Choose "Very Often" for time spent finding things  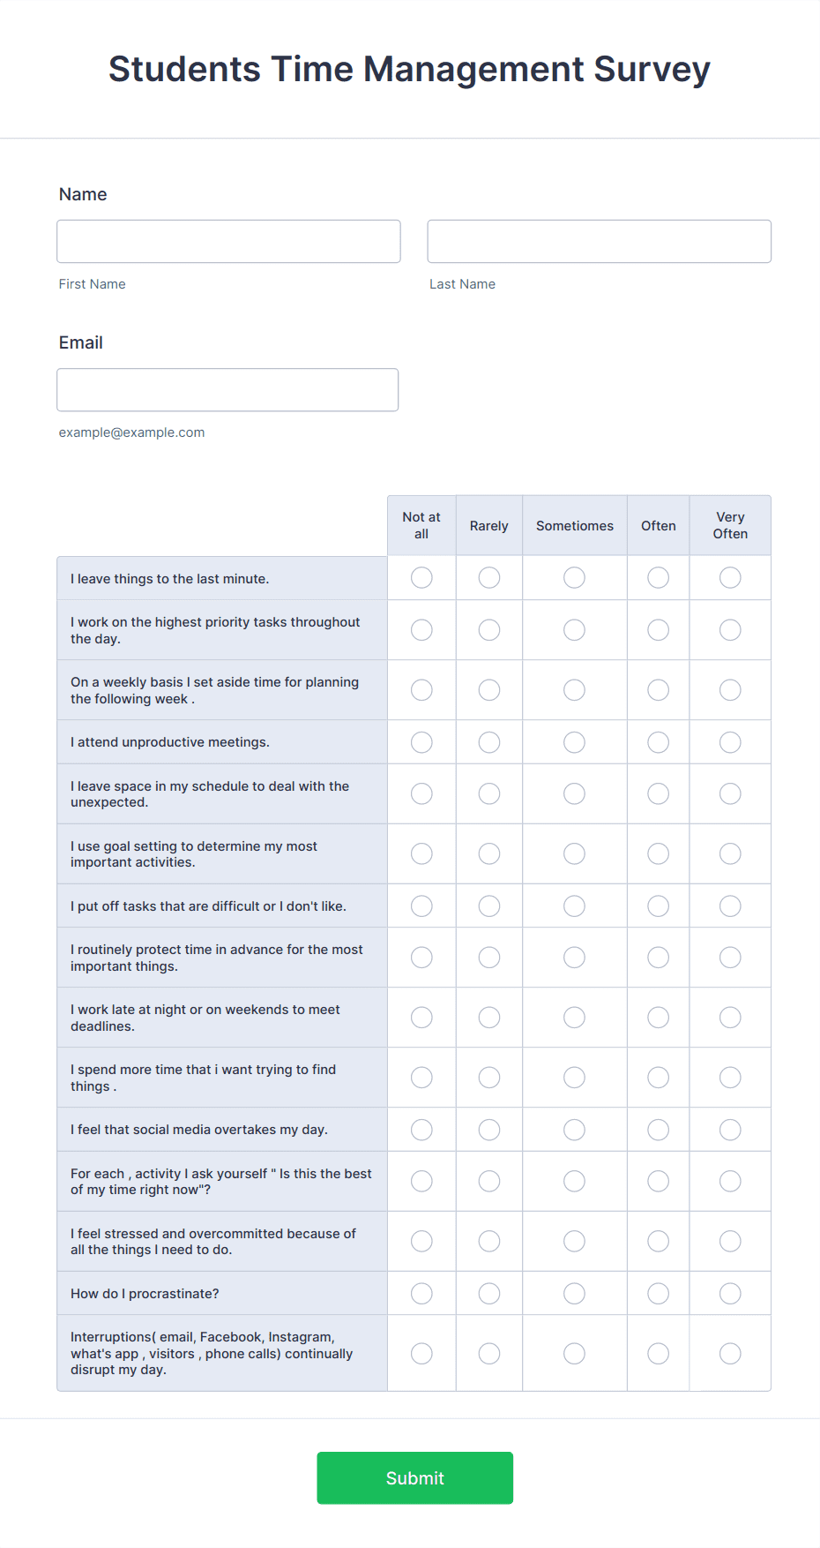(x=729, y=1077)
